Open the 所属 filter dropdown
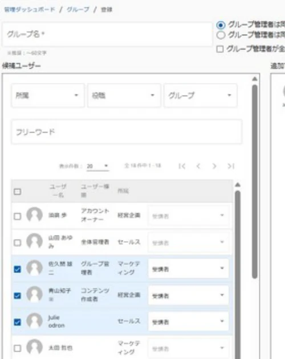The height and width of the screenshot is (359, 285). tap(48, 96)
